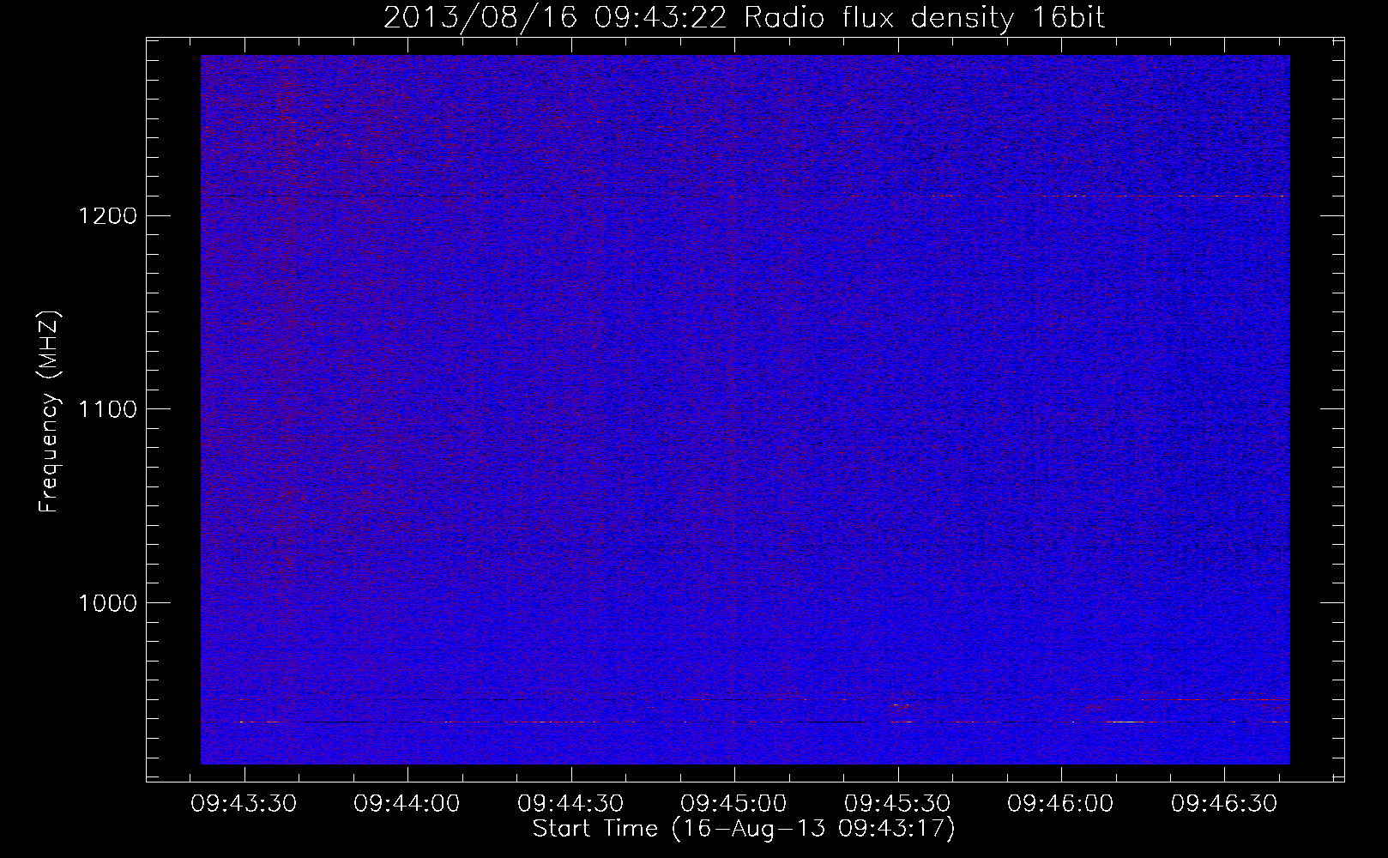Click the 09:44:00 time tick label

pyautogui.click(x=407, y=804)
